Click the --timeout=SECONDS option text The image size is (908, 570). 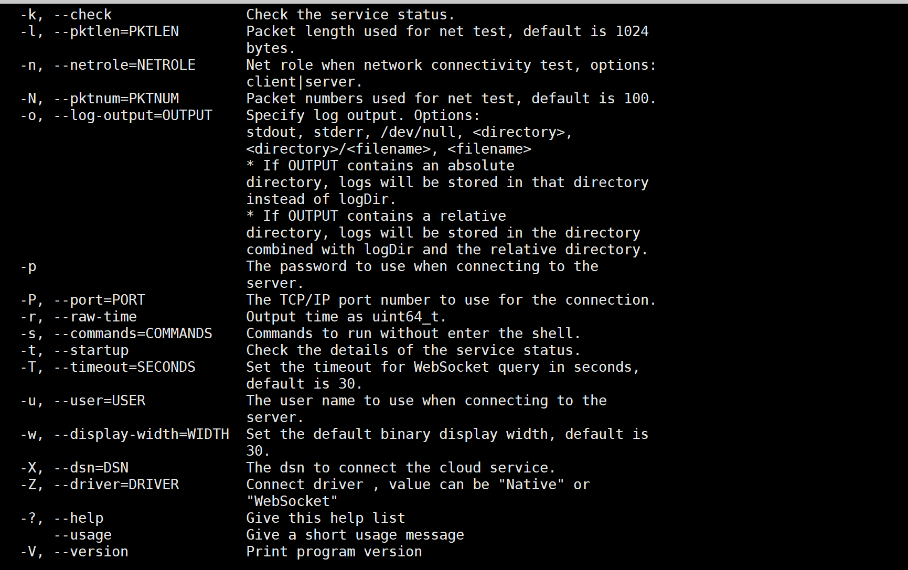(125, 367)
